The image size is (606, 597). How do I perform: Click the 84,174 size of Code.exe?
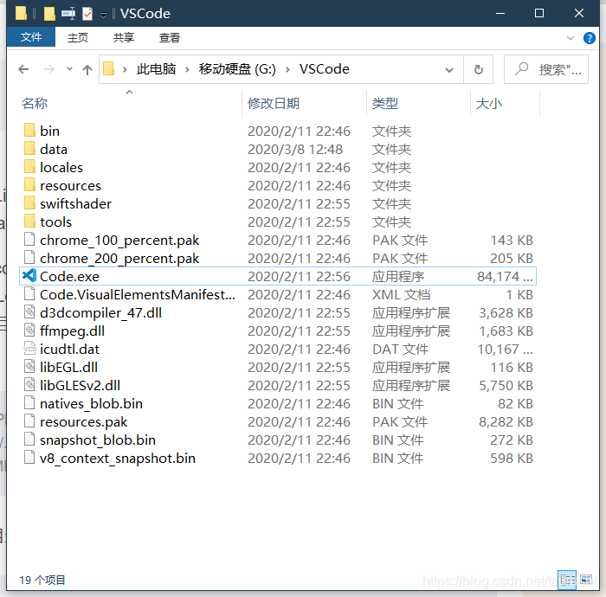(x=505, y=276)
